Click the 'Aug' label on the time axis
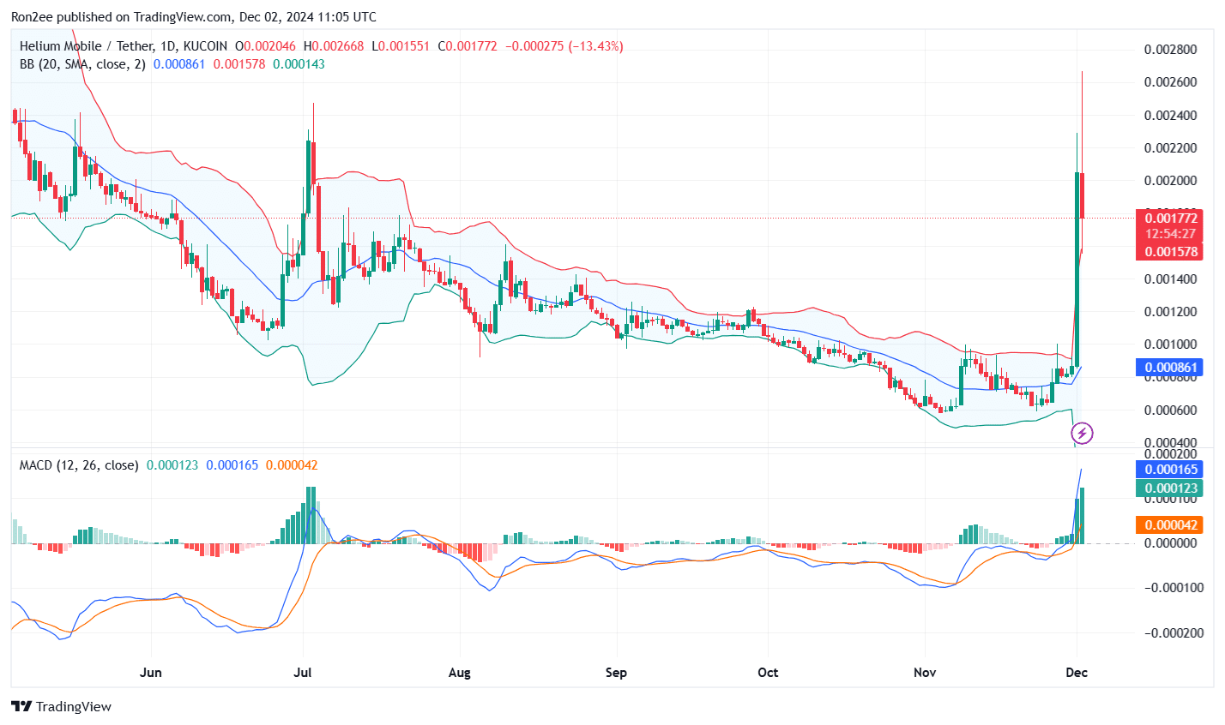 (459, 673)
